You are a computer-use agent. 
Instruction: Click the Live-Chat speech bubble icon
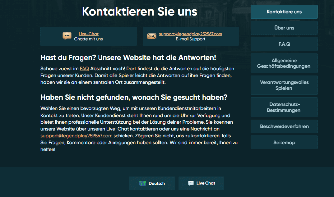[x=67, y=36]
